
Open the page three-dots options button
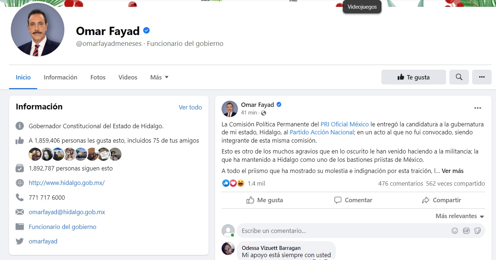[x=482, y=77]
